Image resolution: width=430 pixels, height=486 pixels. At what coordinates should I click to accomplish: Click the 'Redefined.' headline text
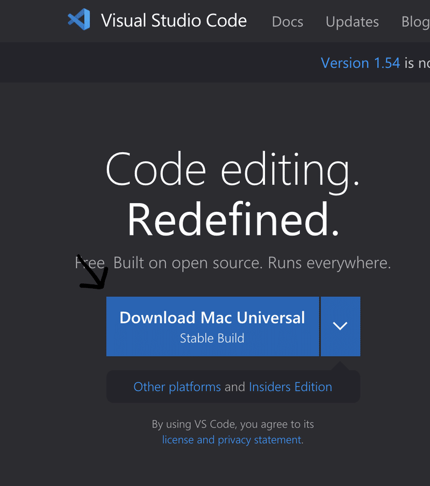pyautogui.click(x=233, y=219)
